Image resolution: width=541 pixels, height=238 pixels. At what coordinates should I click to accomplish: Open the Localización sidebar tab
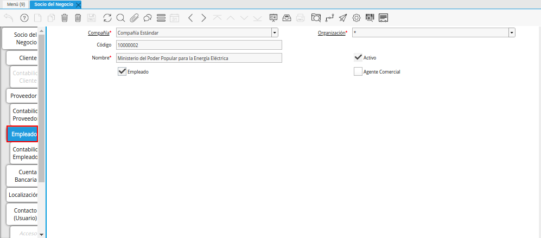point(23,195)
